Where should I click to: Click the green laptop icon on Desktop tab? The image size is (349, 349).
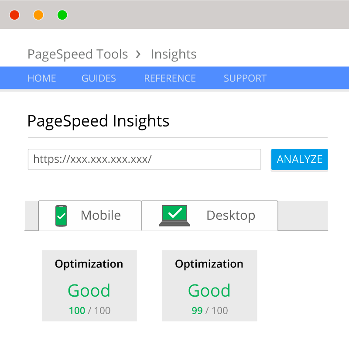point(174,216)
